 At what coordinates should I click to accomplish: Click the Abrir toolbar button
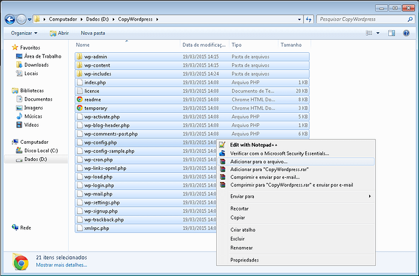pos(60,33)
